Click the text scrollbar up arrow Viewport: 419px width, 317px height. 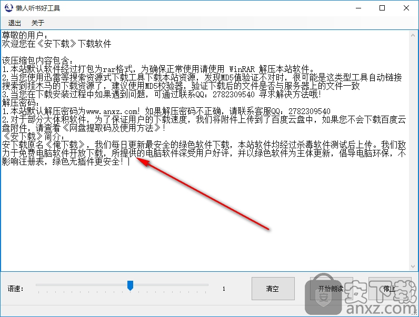click(413, 35)
